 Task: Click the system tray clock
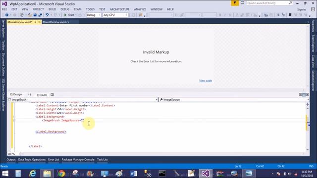[x=307, y=174]
